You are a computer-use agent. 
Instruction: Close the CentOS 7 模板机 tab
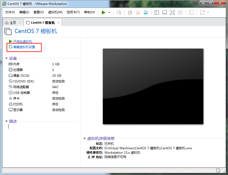coord(59,22)
